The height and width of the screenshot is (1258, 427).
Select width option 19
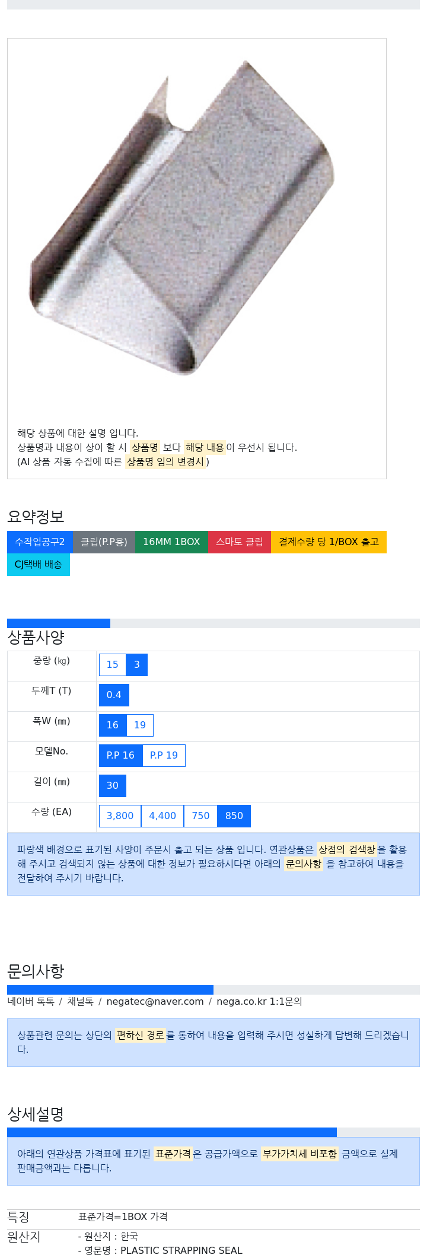pos(140,725)
